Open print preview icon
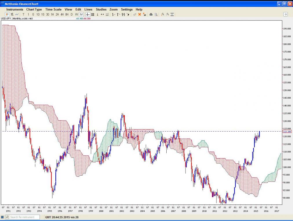Screen dimensions: 293x221 pos(156,14)
